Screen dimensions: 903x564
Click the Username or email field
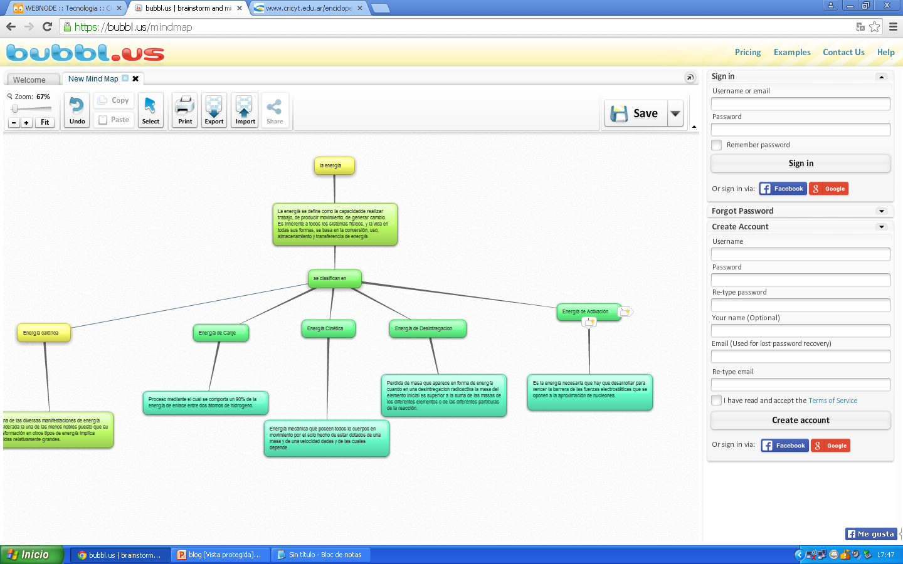point(800,104)
